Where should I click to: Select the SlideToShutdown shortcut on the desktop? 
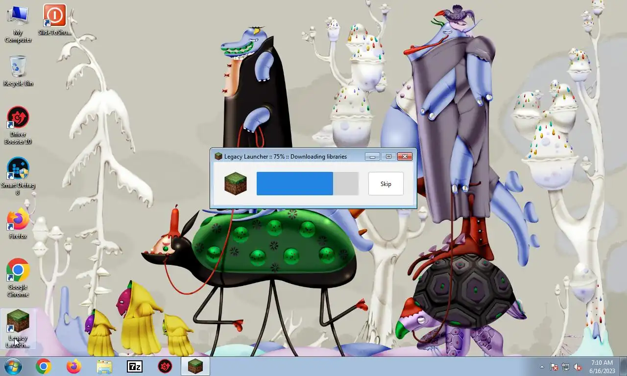[54, 20]
